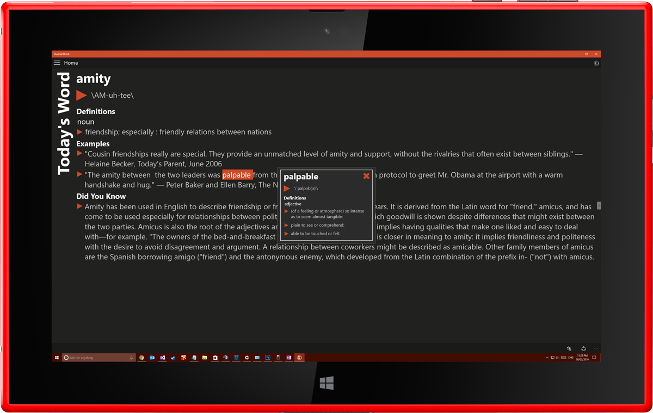Screen dimensions: 653x413
Task: Play pronunciation audio for amity
Action: [x=82, y=96]
